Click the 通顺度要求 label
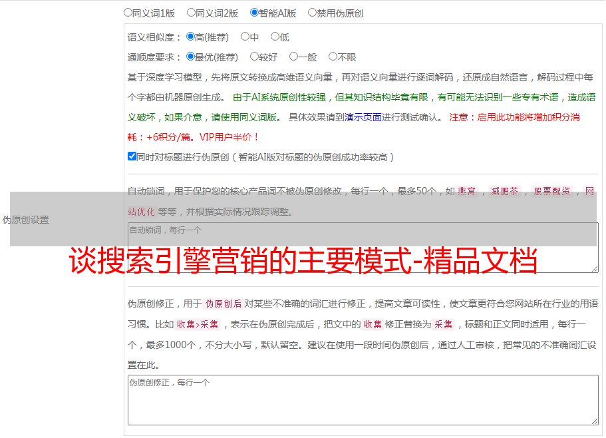The image size is (606, 438). (x=154, y=58)
